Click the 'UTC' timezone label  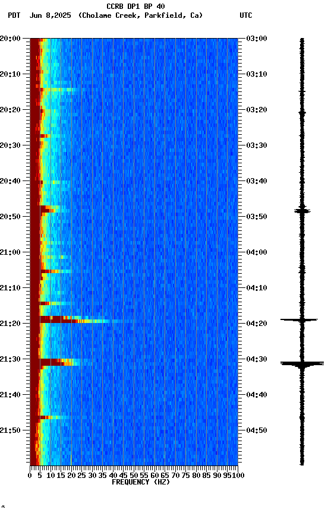246,15
